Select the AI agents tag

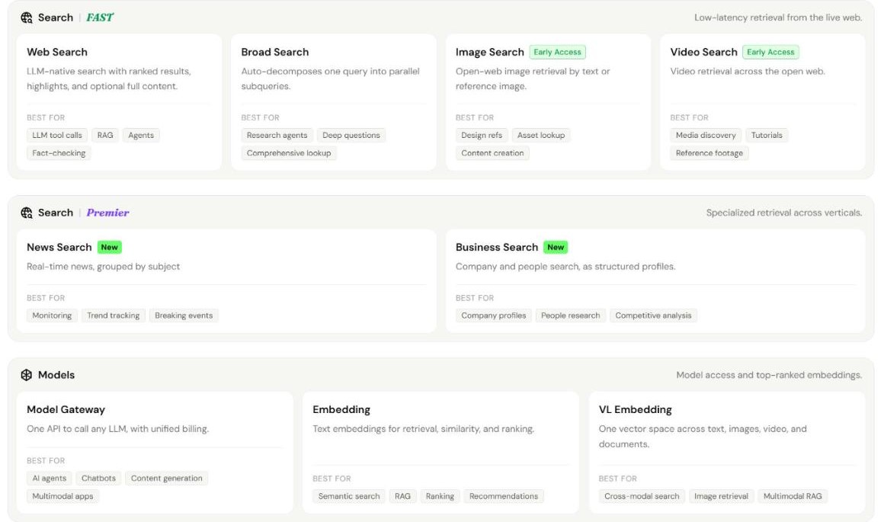49,478
